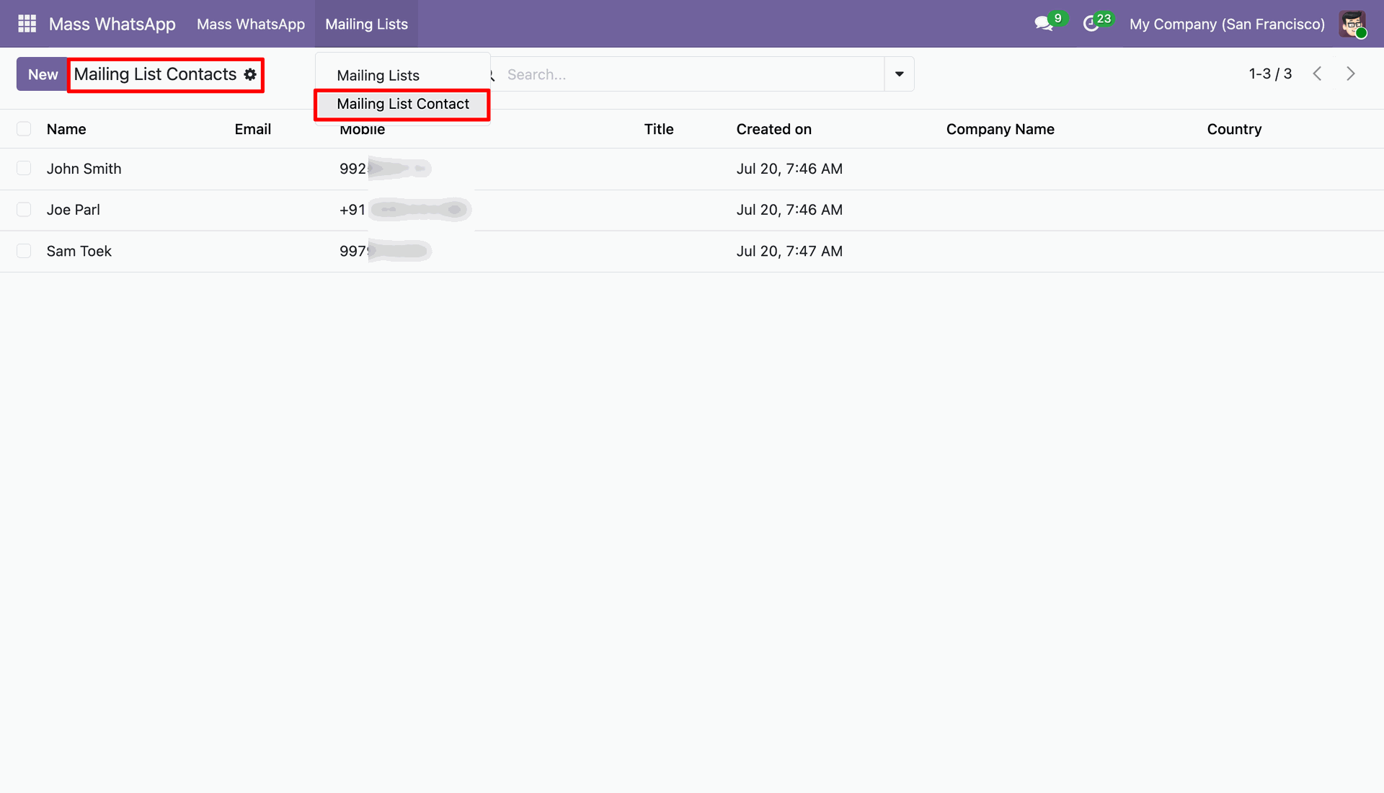Select Mailing List Contact in the dropdown
This screenshot has width=1384, height=793.
[x=402, y=104]
